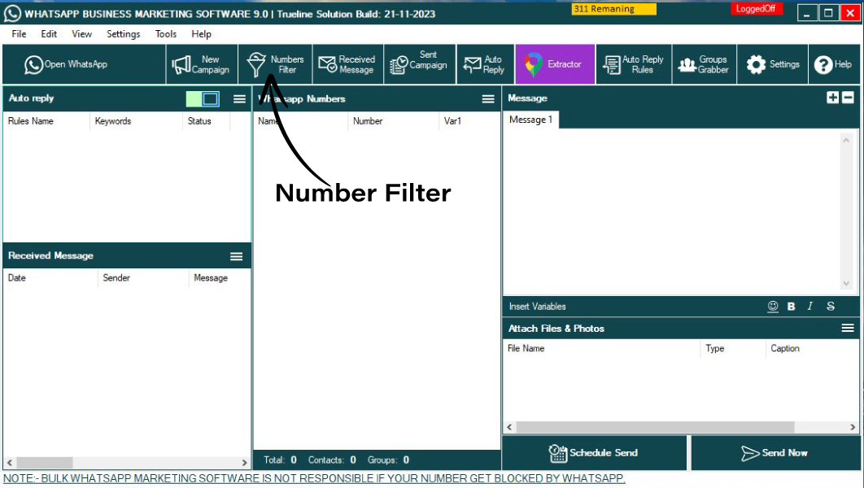The image size is (864, 488).
Task: Click the Schedule Send button
Action: coord(594,453)
